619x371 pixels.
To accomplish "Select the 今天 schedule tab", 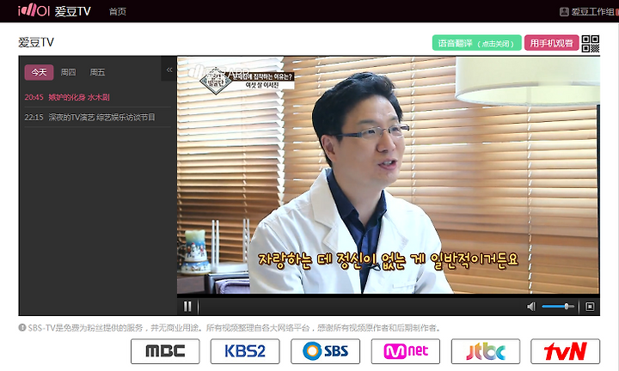I will pos(39,72).
